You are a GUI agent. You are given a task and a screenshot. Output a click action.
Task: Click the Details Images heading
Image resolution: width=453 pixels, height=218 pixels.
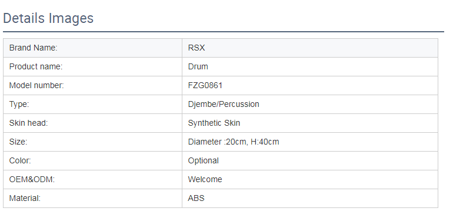click(x=48, y=18)
